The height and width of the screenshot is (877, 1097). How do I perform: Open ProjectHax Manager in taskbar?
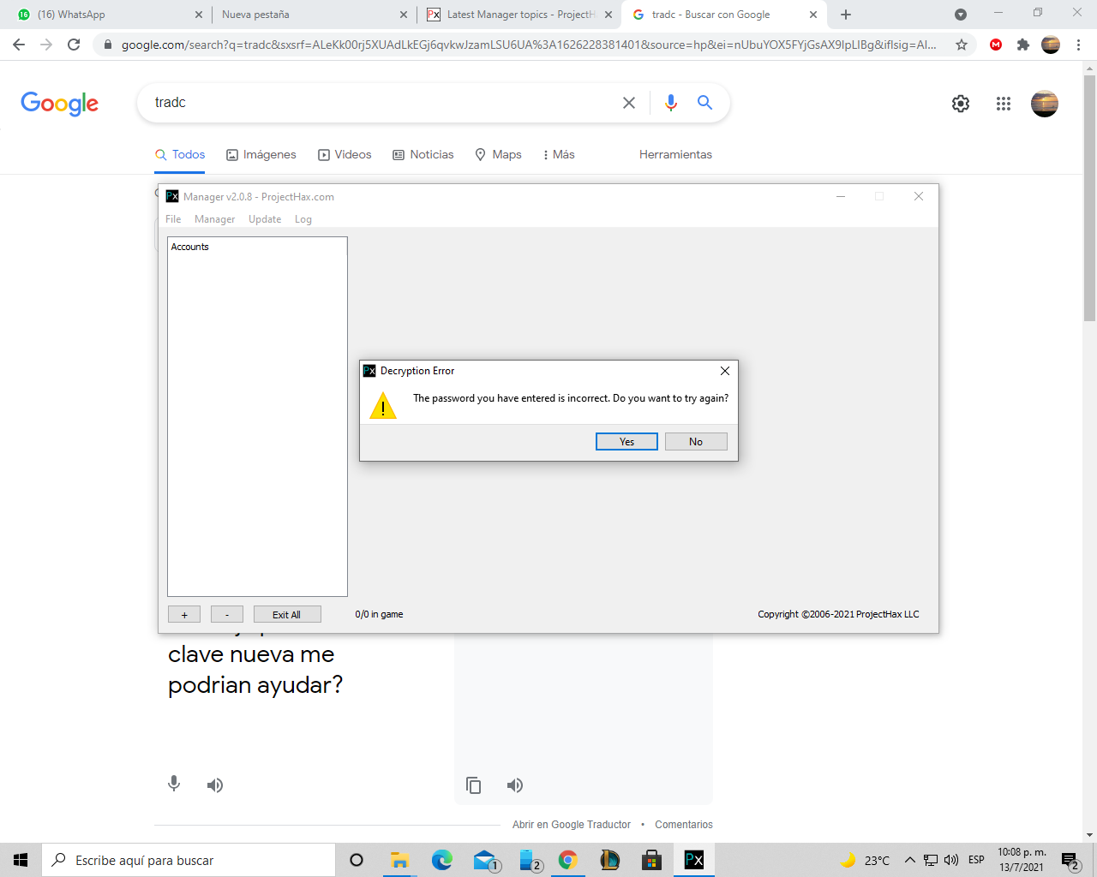click(x=694, y=860)
